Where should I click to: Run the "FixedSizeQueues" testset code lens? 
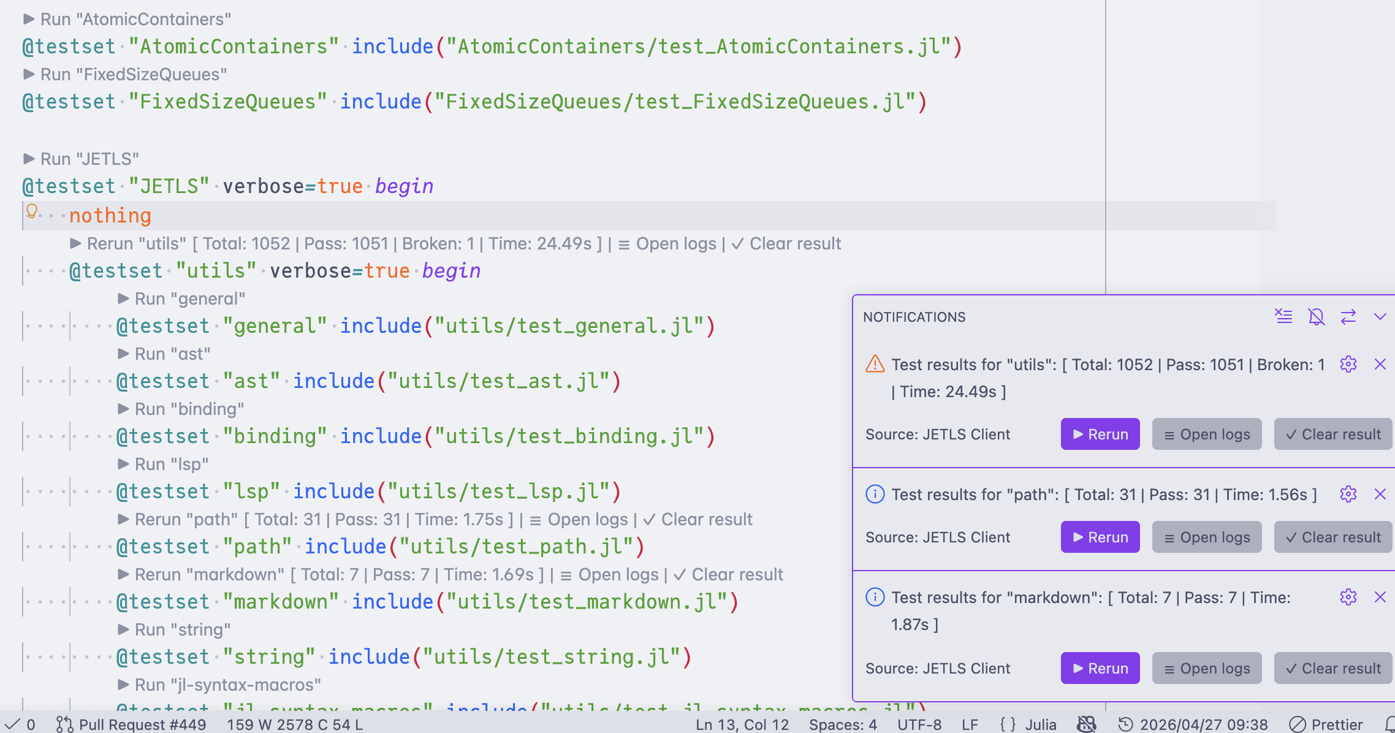click(x=125, y=74)
